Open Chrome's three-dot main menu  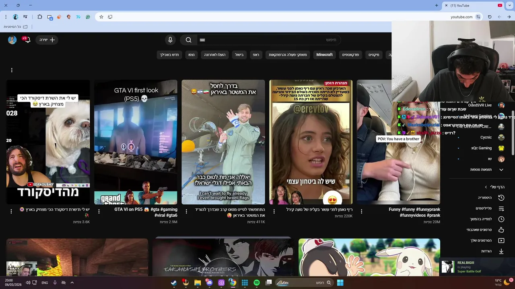[6, 17]
